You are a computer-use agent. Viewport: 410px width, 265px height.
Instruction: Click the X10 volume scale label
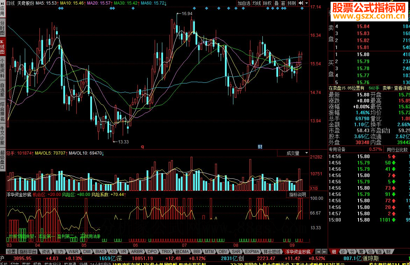(313, 188)
